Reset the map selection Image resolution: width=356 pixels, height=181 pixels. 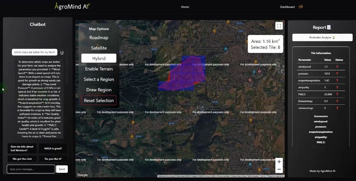[x=99, y=100]
